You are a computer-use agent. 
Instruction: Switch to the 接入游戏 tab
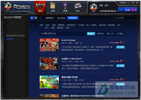[x=61, y=18]
